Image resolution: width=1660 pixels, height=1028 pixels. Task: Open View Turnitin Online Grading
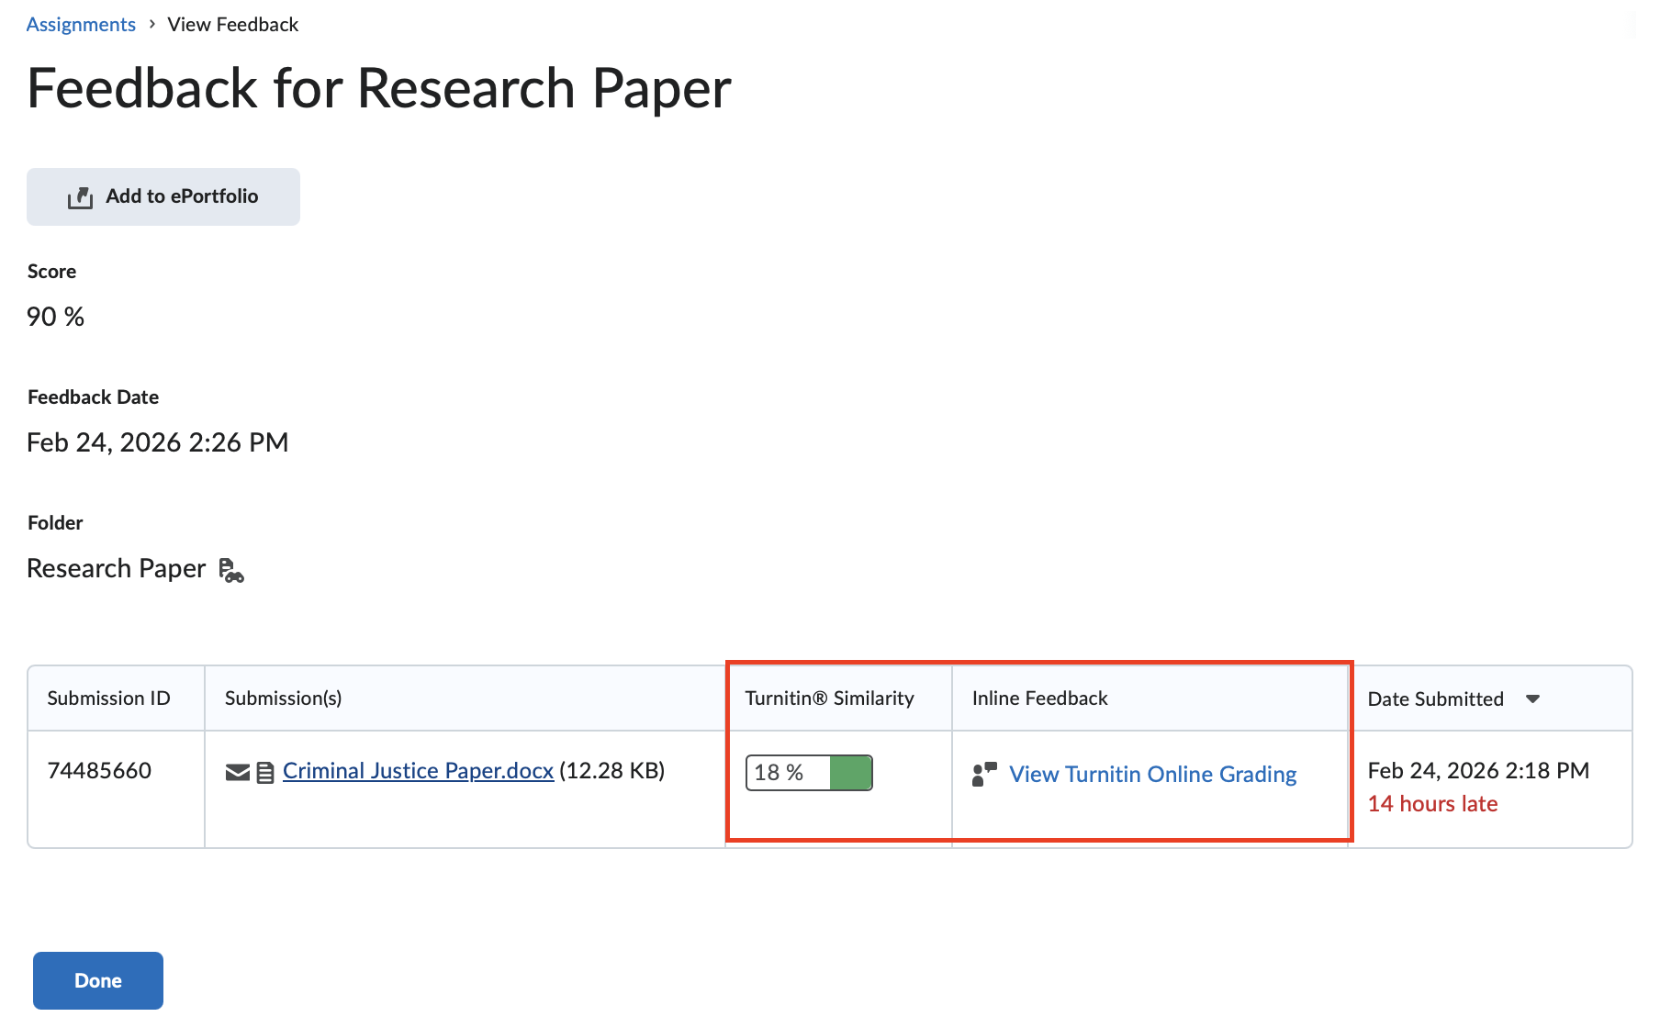click(x=1152, y=775)
